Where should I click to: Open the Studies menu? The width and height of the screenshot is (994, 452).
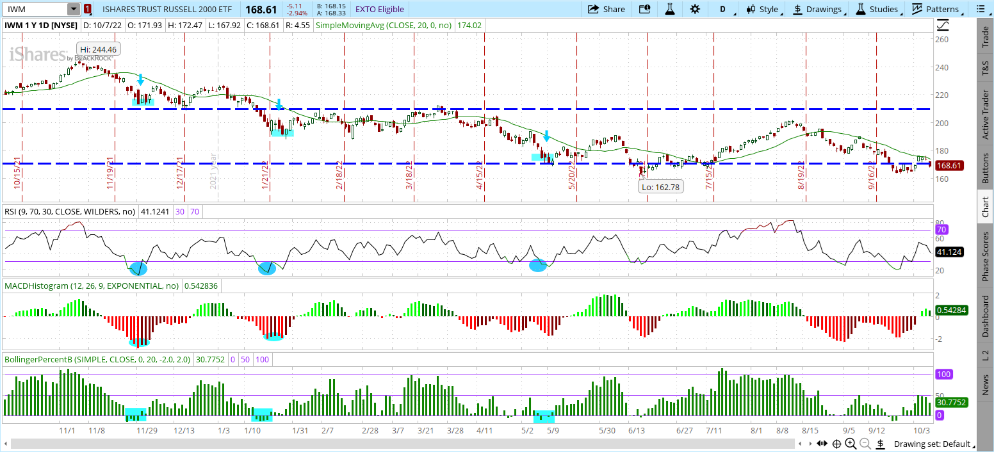[877, 9]
